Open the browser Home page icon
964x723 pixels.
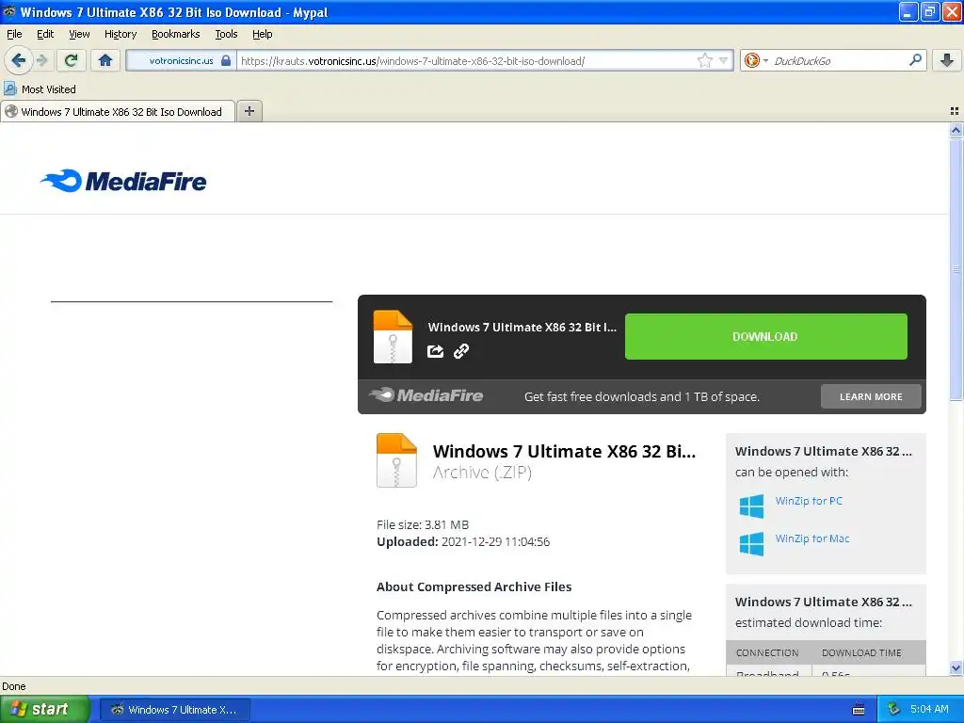pyautogui.click(x=105, y=60)
